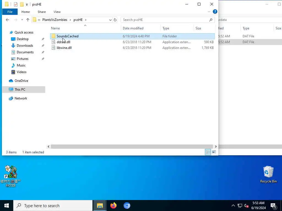Click DAT File in background window's first row
This screenshot has width=282, height=211.
[x=248, y=36]
